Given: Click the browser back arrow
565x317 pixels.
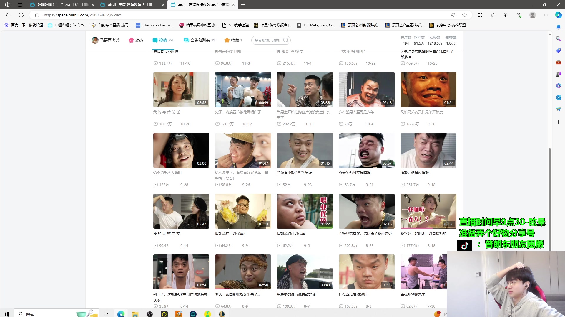Looking at the screenshot, I should 8,15.
